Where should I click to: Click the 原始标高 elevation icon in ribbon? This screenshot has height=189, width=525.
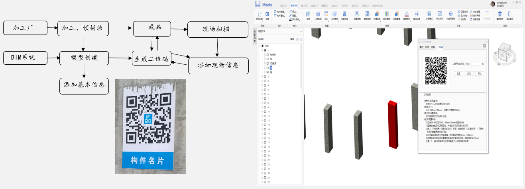coord(259,14)
